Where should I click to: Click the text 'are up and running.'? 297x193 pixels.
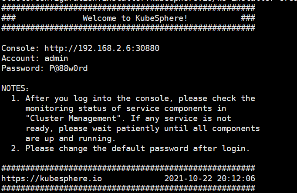click(71, 139)
